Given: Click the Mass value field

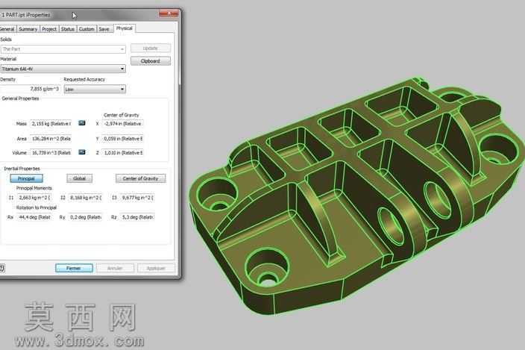Looking at the screenshot, I should [51, 124].
